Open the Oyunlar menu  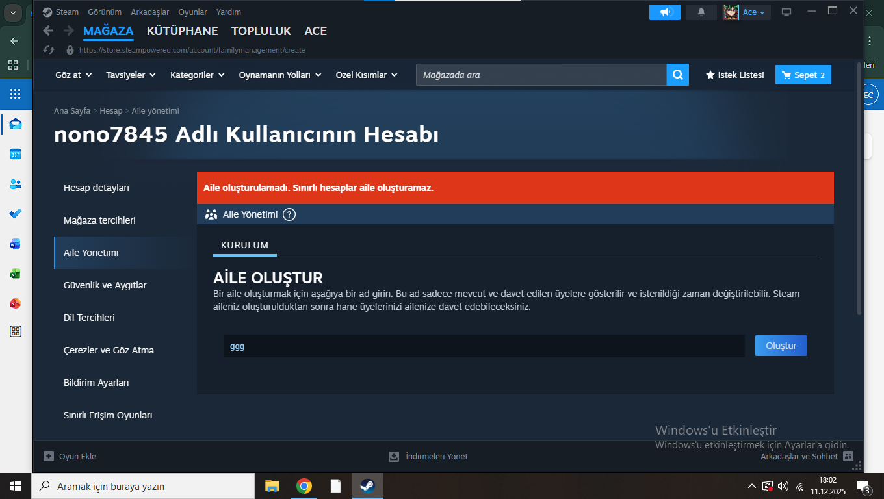[x=193, y=12]
